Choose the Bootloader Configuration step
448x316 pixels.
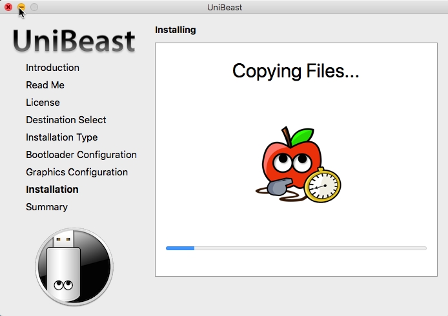coord(81,155)
